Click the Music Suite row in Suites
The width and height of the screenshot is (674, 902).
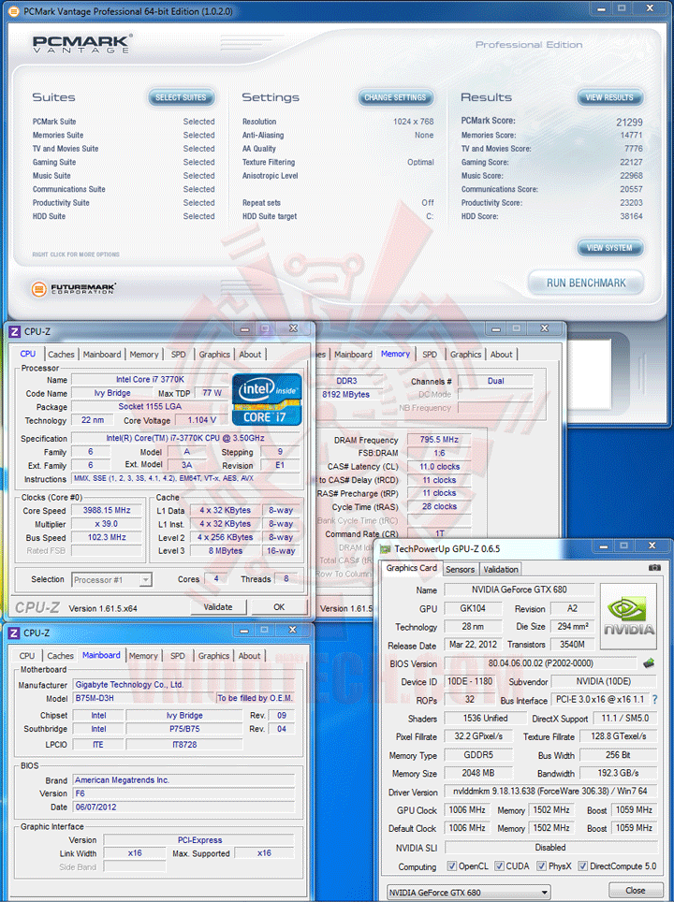[x=124, y=176]
